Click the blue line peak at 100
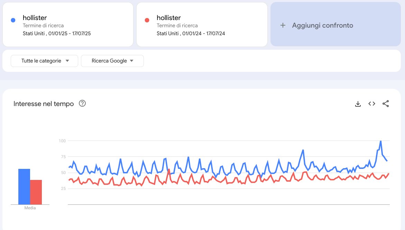405x230 pixels. click(381, 141)
